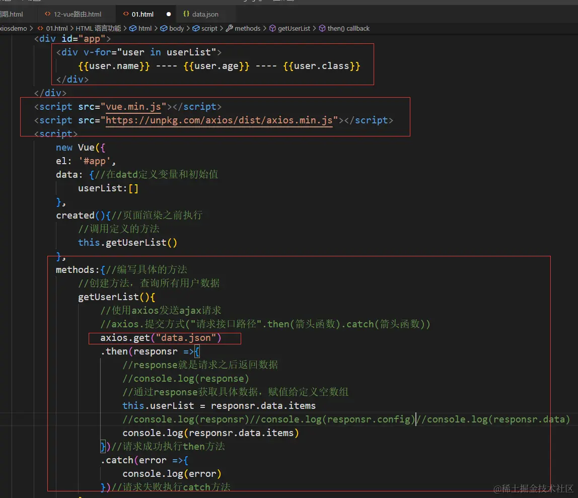Image resolution: width=578 pixels, height=498 pixels.
Task: Click the methods:{ line
Action: tap(121, 269)
